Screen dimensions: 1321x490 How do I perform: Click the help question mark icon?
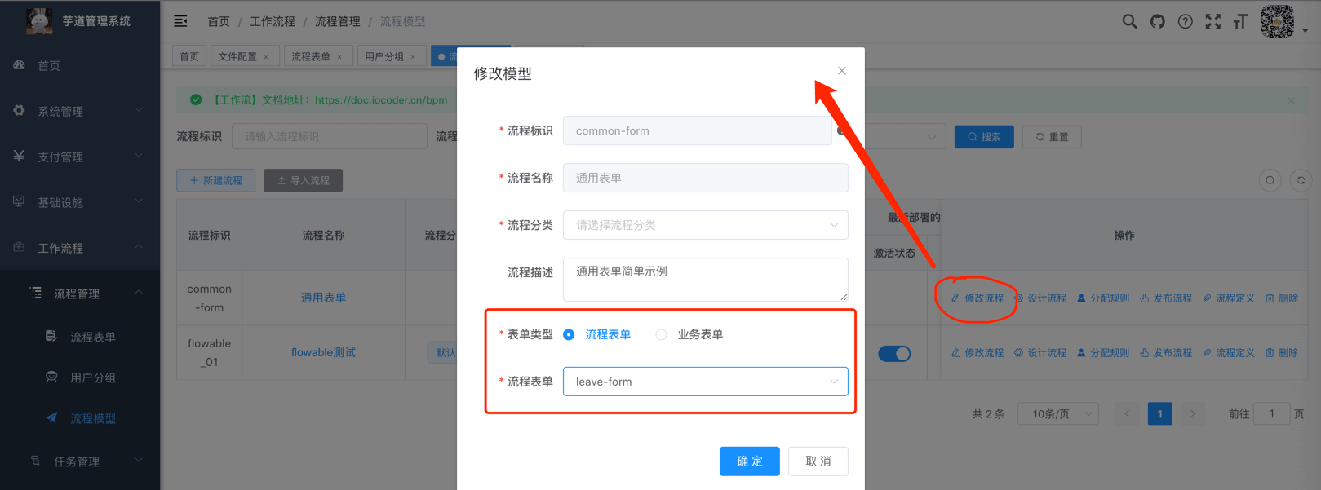pos(1185,22)
